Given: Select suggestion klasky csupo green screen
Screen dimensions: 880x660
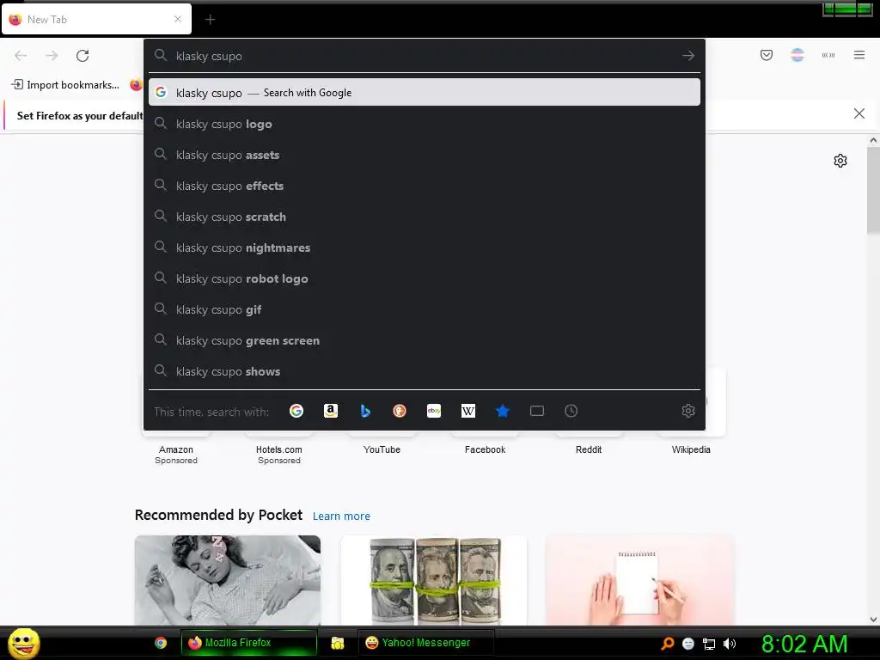Looking at the screenshot, I should click(x=425, y=340).
